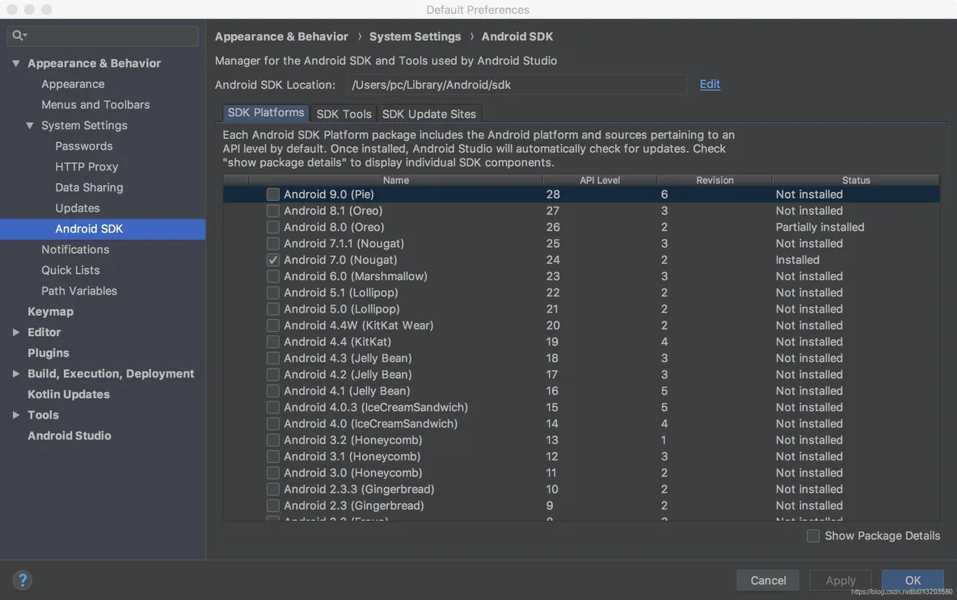957x600 pixels.
Task: Check the Android 4.4 (KitKat) checkbox
Action: (x=273, y=342)
